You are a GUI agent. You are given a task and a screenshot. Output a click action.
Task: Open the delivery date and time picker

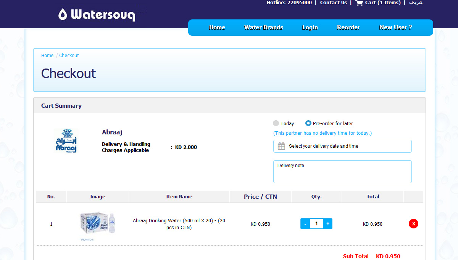[x=342, y=146]
